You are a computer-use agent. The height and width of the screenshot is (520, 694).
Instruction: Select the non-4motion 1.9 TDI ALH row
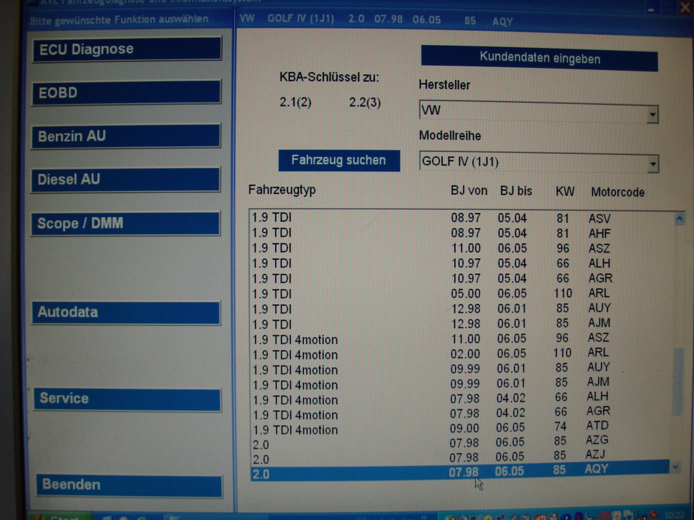[462, 263]
